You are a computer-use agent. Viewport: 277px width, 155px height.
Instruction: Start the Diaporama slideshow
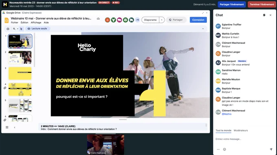tap(150, 20)
